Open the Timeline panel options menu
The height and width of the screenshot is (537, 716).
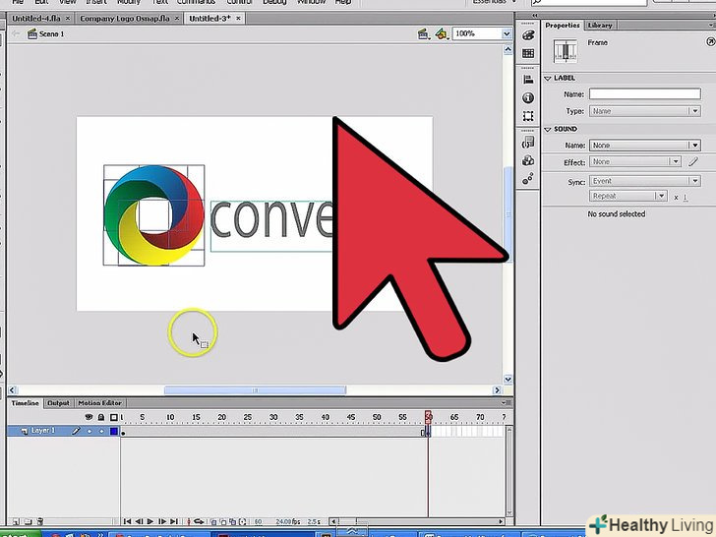506,403
